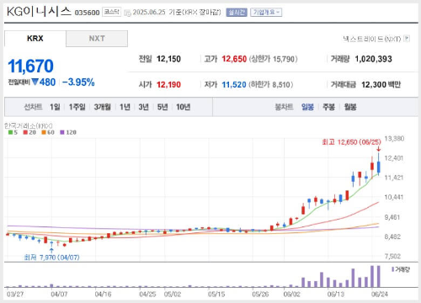Click the 하한가 8,510 text
This screenshot has height=303, width=421.
pos(271,84)
